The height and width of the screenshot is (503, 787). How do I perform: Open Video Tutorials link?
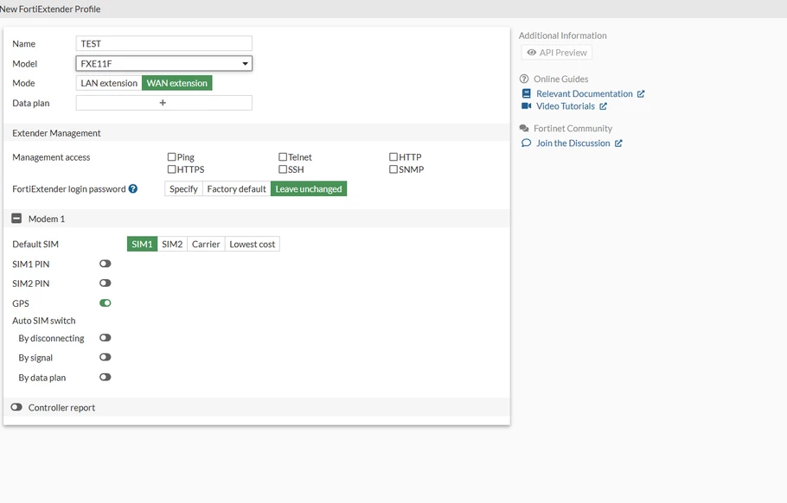(x=565, y=106)
